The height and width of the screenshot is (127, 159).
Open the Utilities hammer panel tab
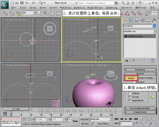154,21
